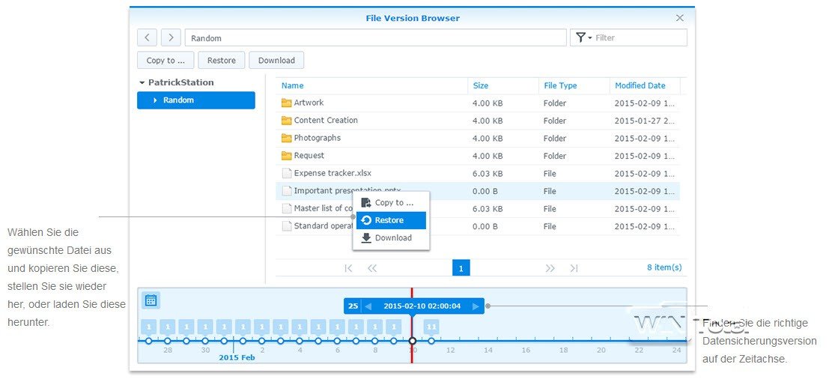Click the context menu Download icon
The width and height of the screenshot is (832, 385).
click(365, 238)
